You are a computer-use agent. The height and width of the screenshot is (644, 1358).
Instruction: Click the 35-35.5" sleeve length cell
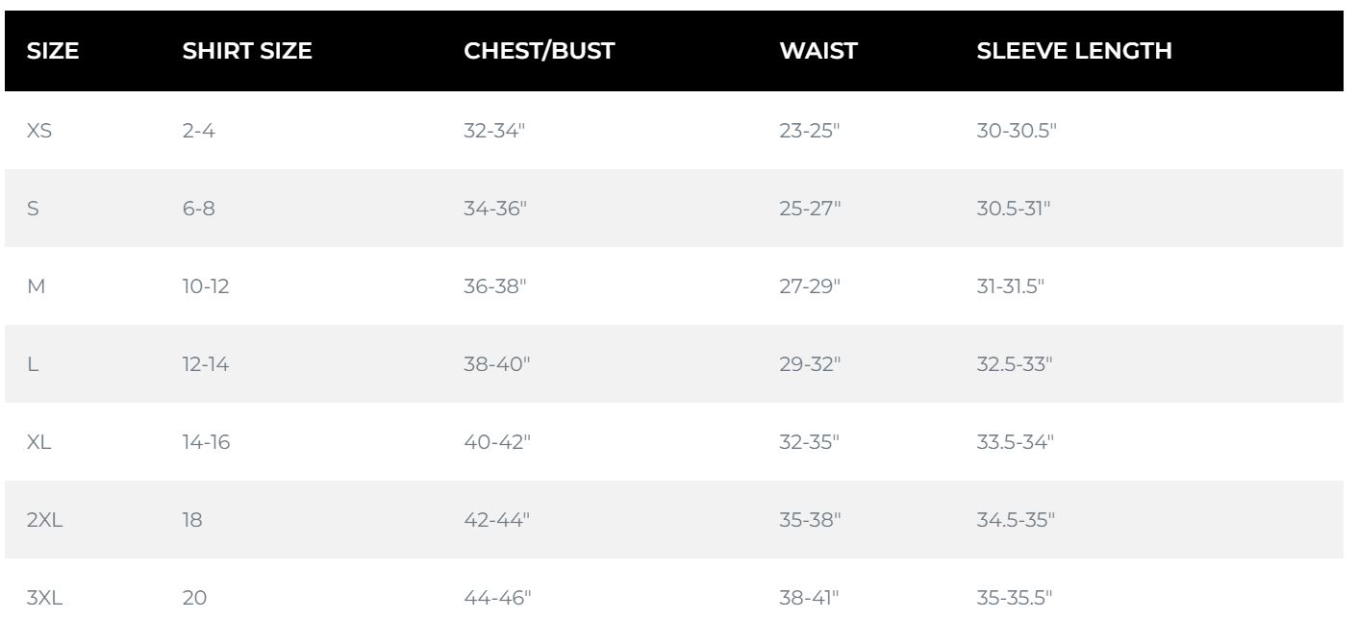[1015, 599]
